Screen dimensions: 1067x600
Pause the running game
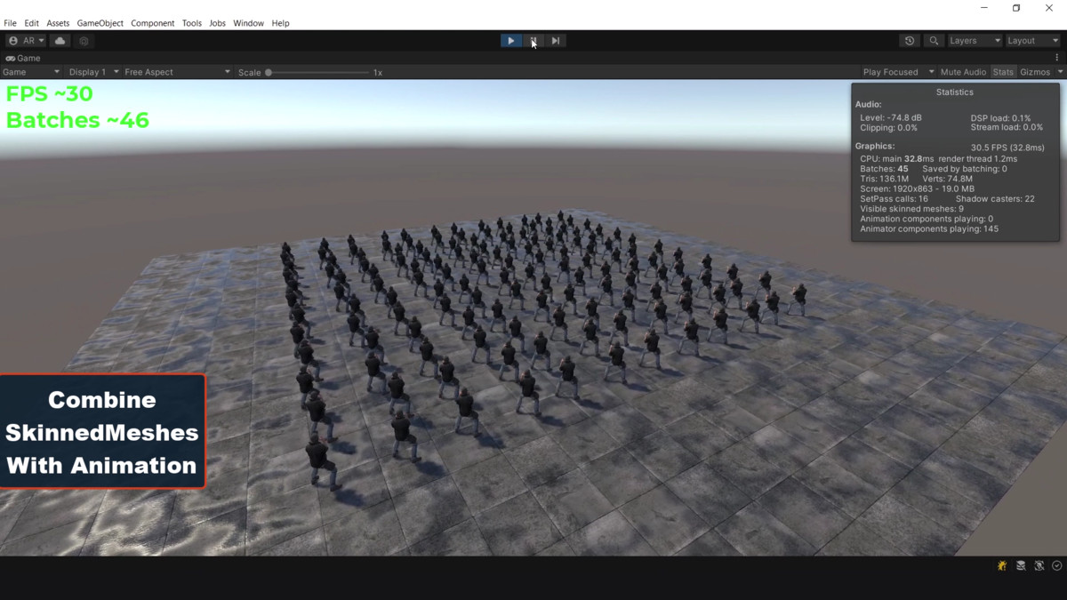pyautogui.click(x=533, y=40)
